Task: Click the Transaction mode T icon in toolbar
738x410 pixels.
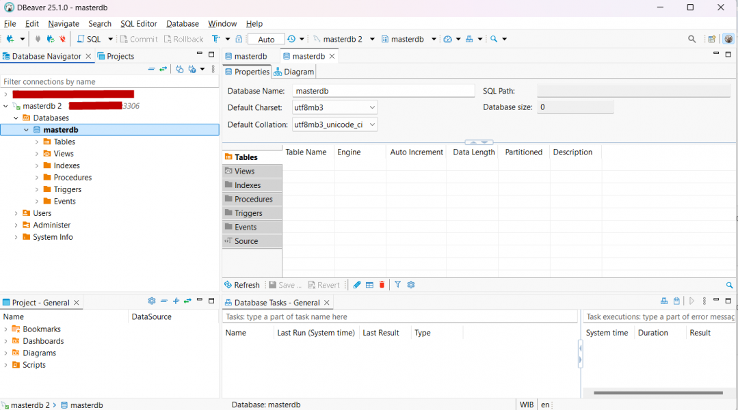Action: (x=215, y=39)
